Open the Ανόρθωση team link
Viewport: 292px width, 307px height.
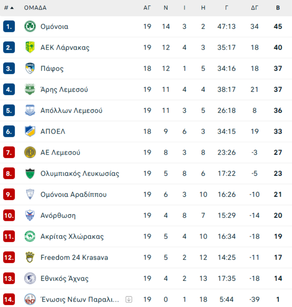58,216
